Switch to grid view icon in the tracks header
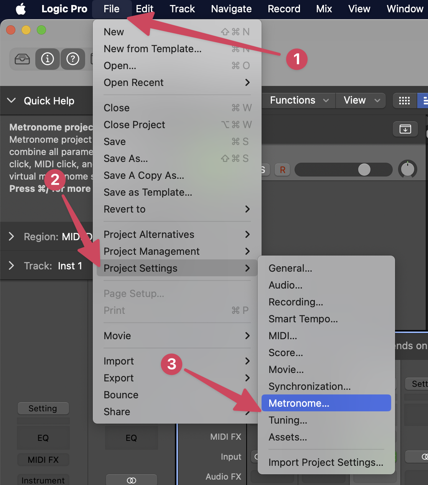Viewport: 428px width, 485px height. [x=404, y=101]
